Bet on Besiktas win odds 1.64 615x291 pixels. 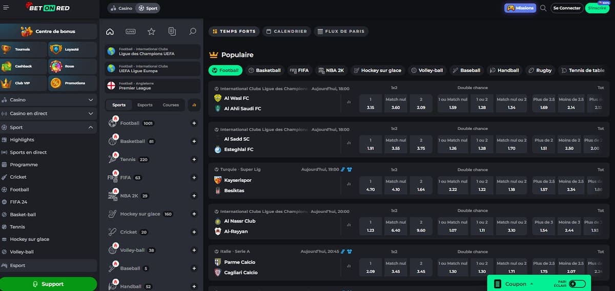[x=421, y=185]
